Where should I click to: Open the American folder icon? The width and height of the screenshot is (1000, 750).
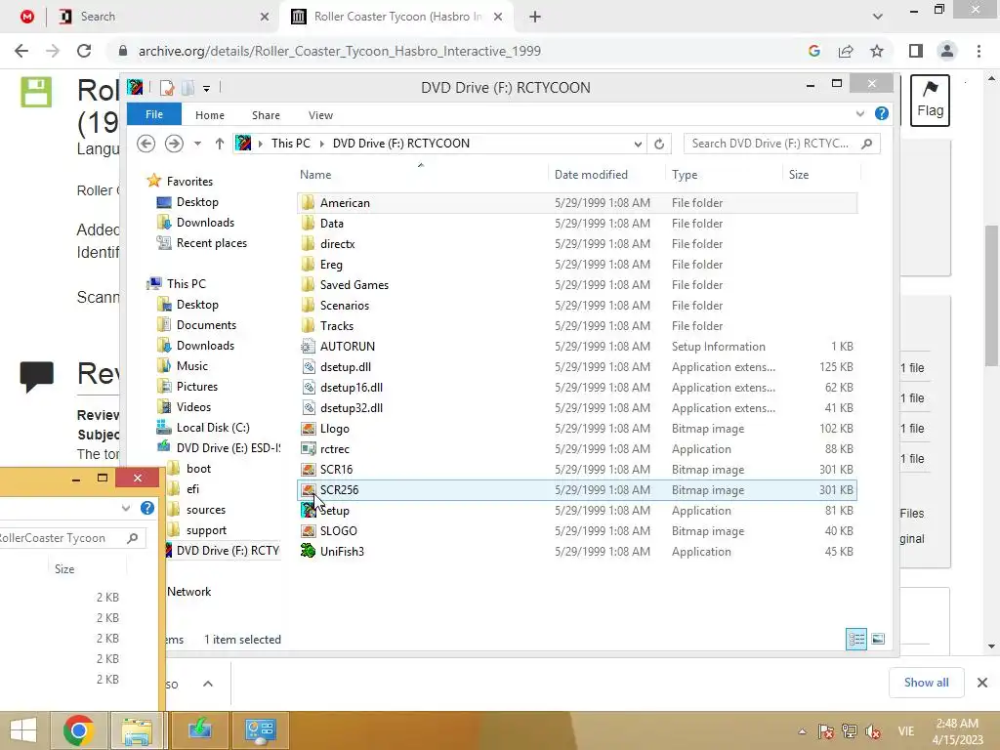pyautogui.click(x=308, y=203)
